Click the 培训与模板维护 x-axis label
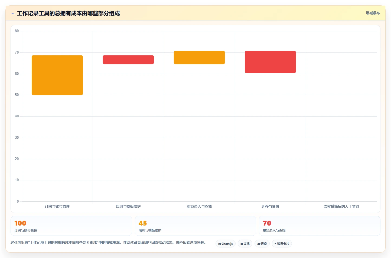The height and width of the screenshot is (258, 391). click(128, 206)
